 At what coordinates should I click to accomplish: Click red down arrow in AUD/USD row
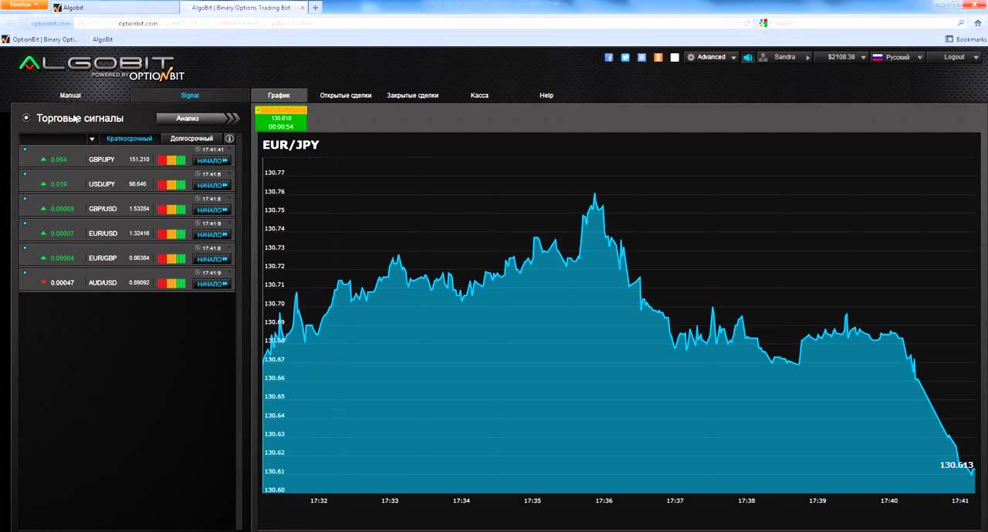pyautogui.click(x=44, y=283)
